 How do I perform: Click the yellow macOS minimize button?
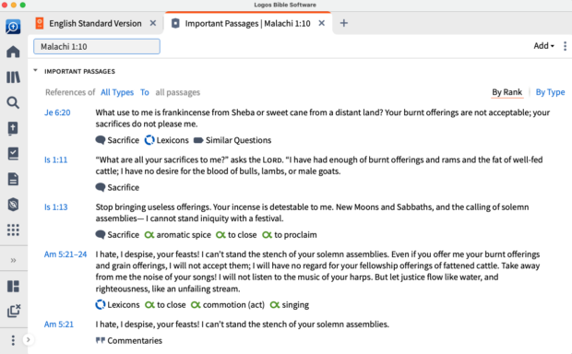point(14,5)
